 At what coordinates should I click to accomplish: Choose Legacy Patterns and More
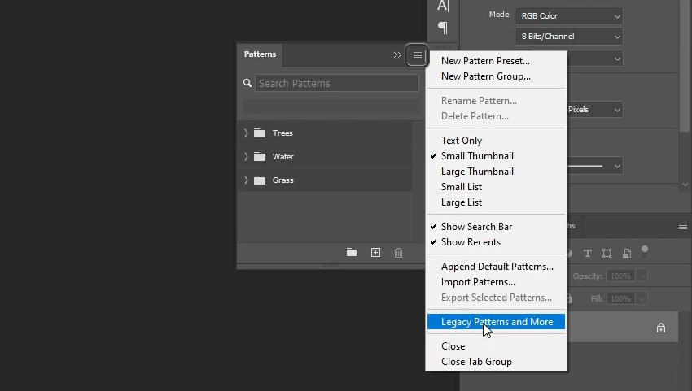(x=497, y=322)
